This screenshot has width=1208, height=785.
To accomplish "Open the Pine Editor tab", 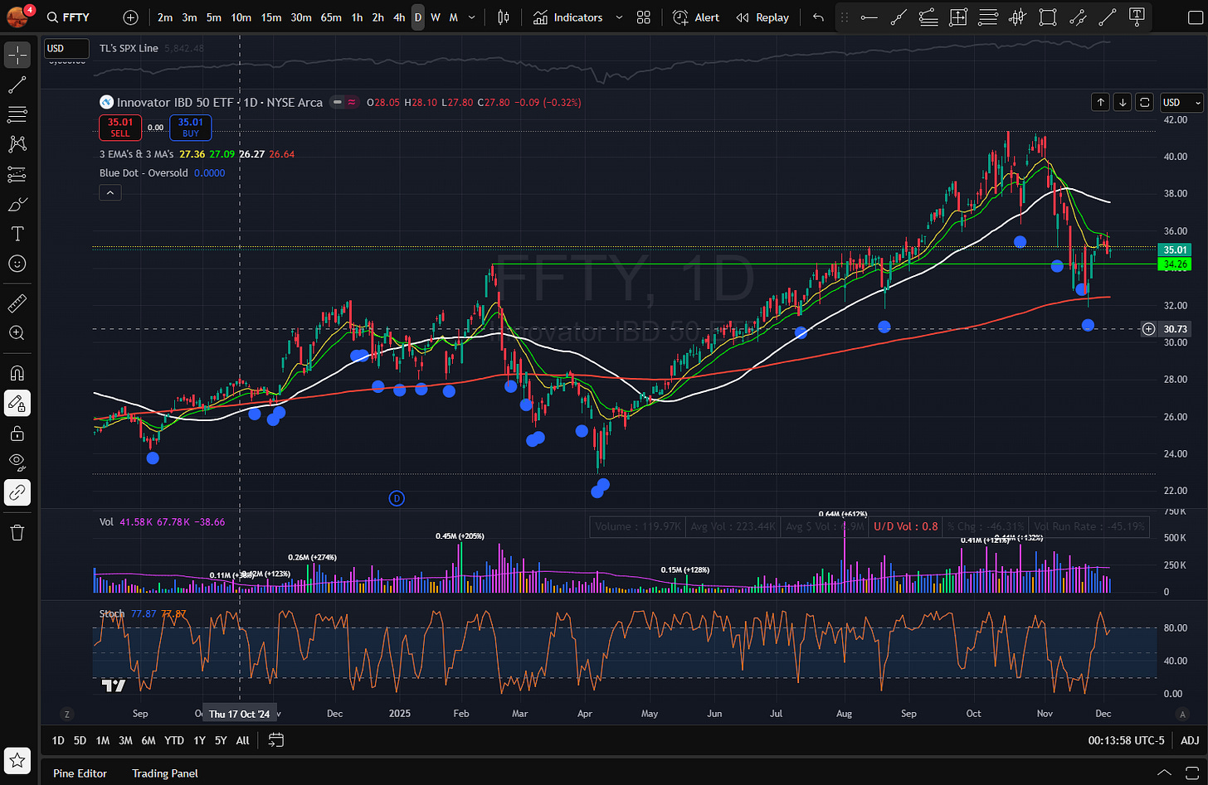I will coord(80,773).
